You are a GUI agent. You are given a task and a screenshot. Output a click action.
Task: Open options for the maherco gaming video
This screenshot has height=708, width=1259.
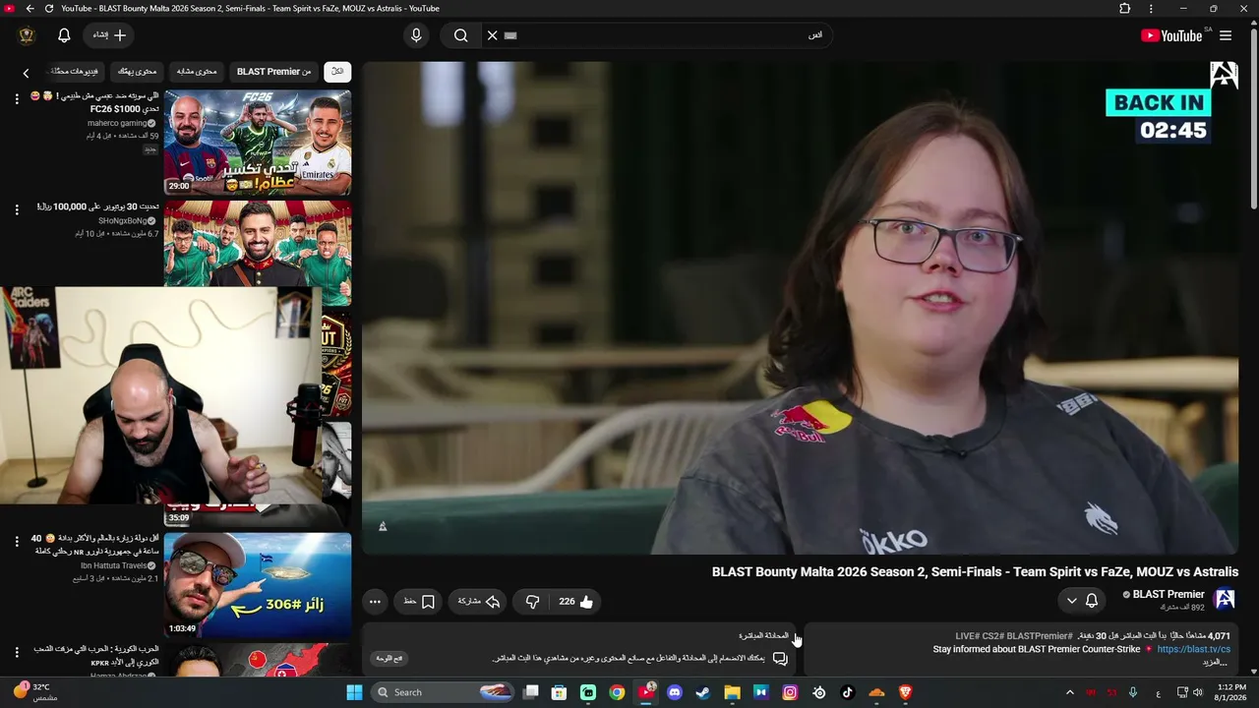pyautogui.click(x=17, y=99)
